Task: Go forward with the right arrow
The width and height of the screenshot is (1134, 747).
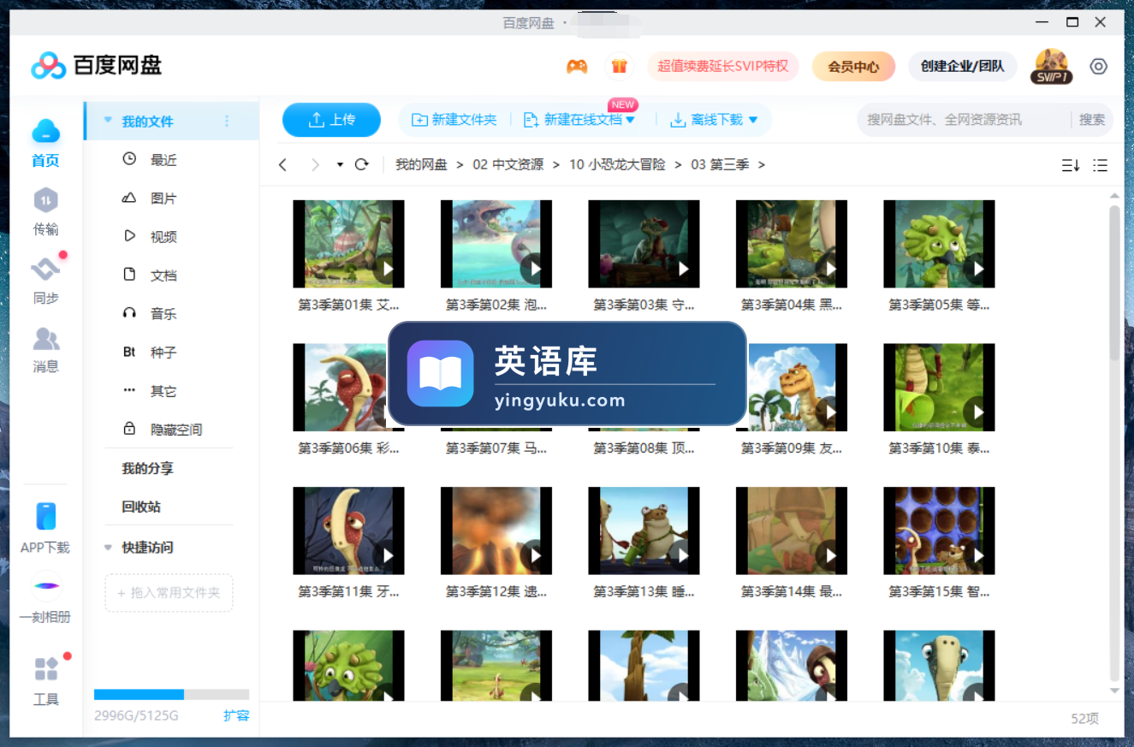Action: 315,164
